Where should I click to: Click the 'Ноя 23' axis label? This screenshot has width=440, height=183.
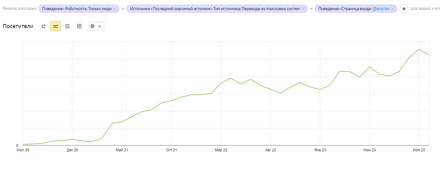419,150
